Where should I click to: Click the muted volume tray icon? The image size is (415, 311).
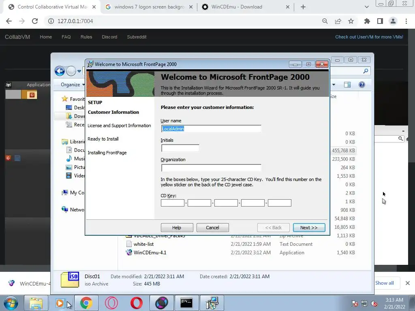tap(374, 303)
